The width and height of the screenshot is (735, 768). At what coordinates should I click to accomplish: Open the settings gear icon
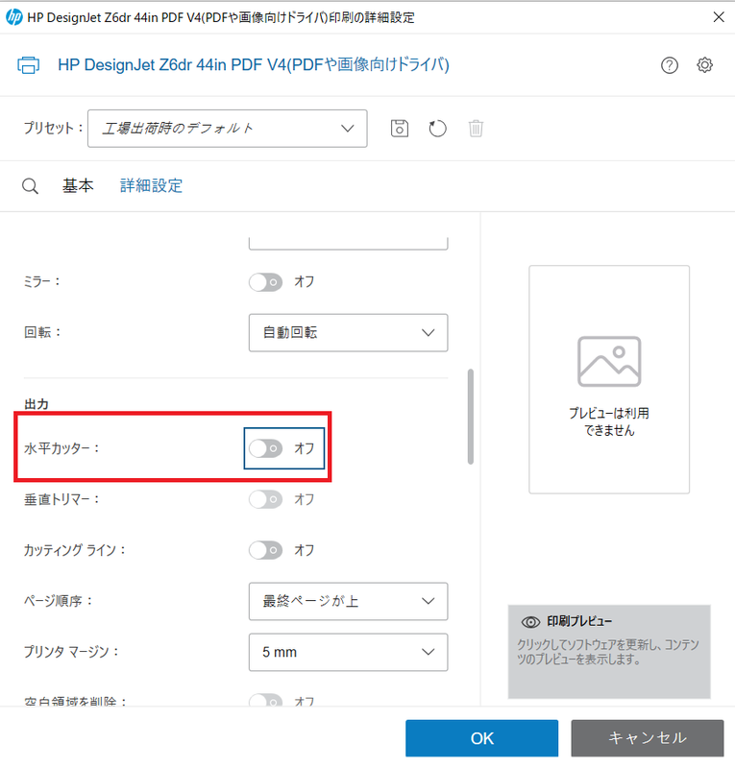pyautogui.click(x=704, y=65)
